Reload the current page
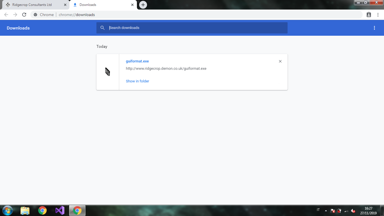The image size is (384, 216). point(24,15)
